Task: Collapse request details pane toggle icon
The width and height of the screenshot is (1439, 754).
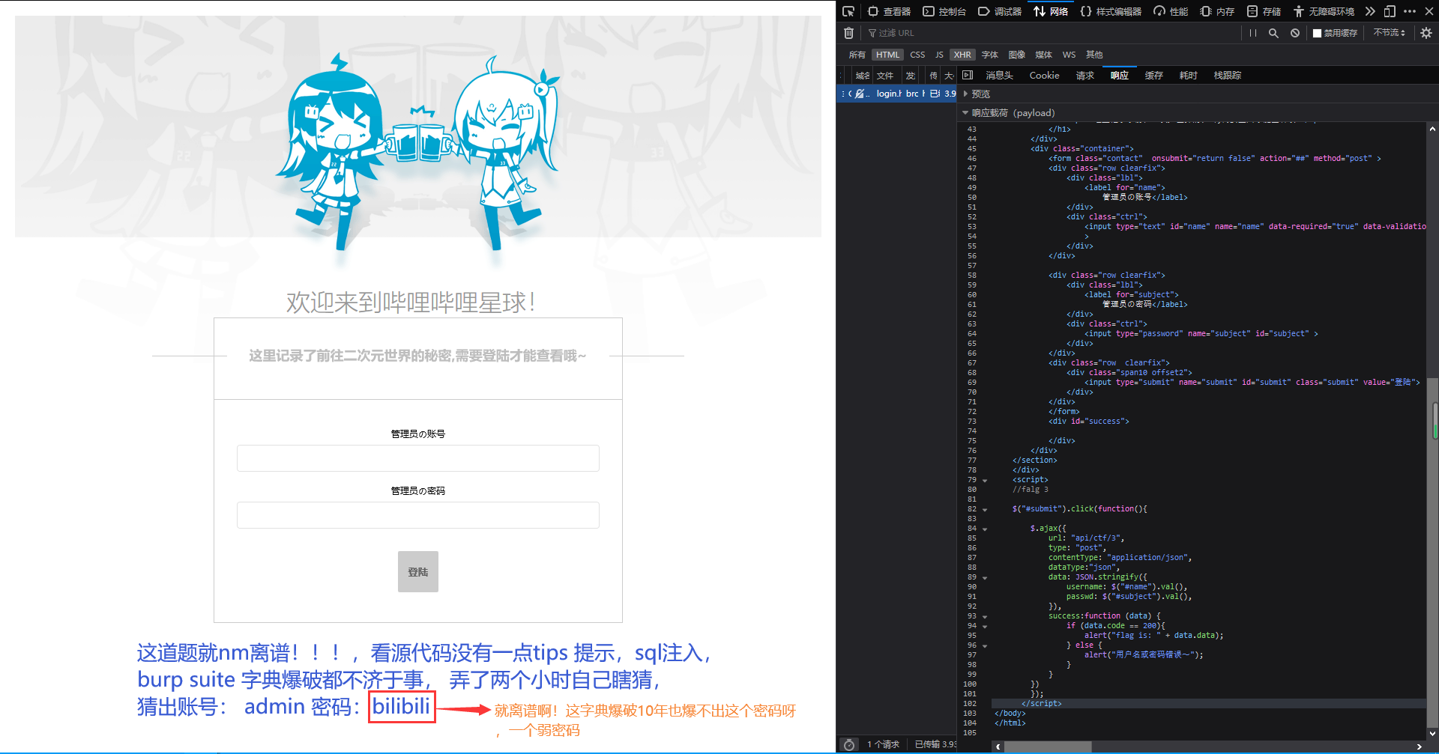Action: [968, 75]
